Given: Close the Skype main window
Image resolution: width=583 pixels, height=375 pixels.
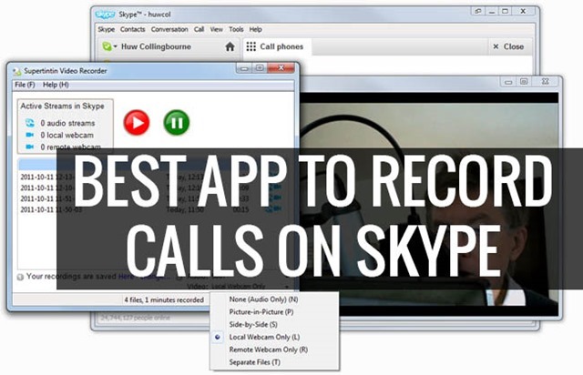Looking at the screenshot, I should point(523,12).
